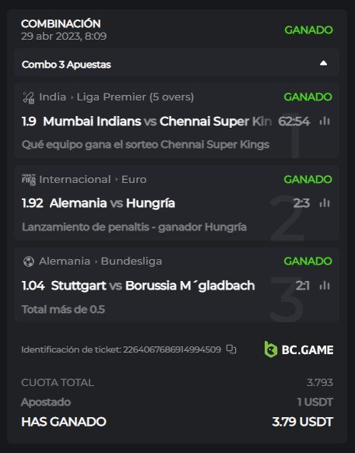Click the BC.GAME logo
This screenshot has height=453, width=355.
(x=299, y=349)
